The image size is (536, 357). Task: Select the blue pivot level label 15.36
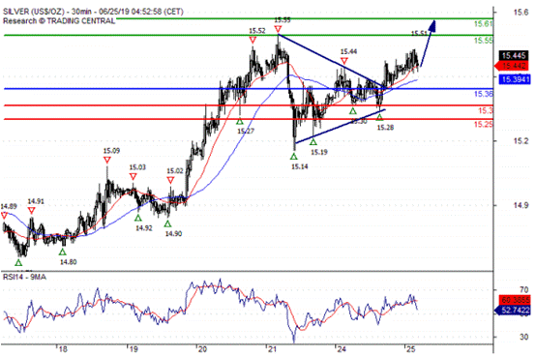coord(484,94)
